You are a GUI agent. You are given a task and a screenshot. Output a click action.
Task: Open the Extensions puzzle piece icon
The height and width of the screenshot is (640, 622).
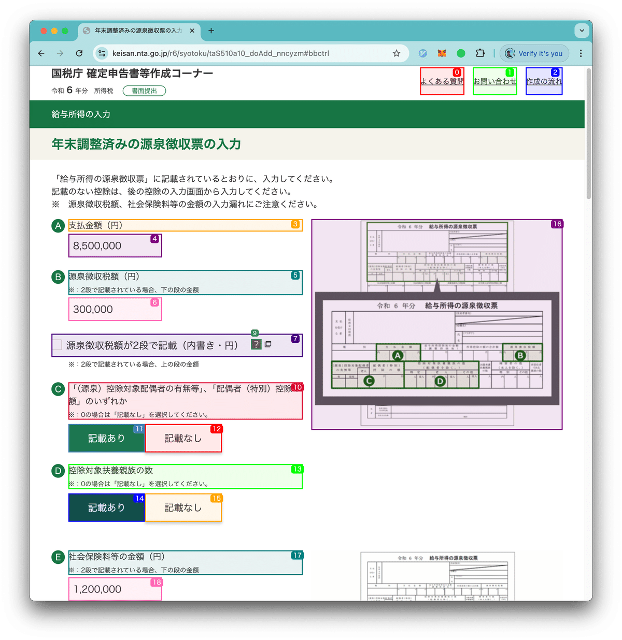click(480, 53)
